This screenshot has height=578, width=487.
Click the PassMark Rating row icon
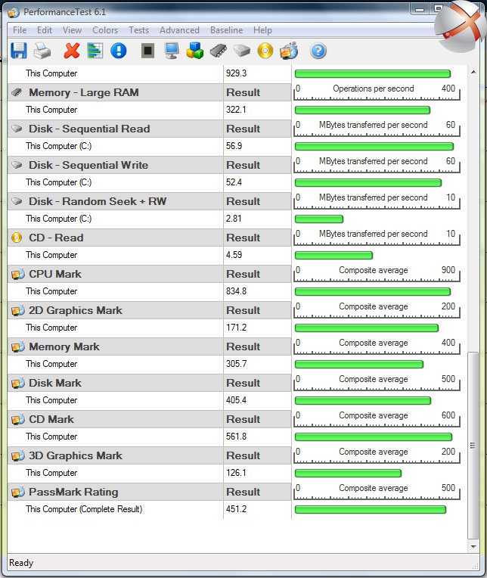(17, 492)
